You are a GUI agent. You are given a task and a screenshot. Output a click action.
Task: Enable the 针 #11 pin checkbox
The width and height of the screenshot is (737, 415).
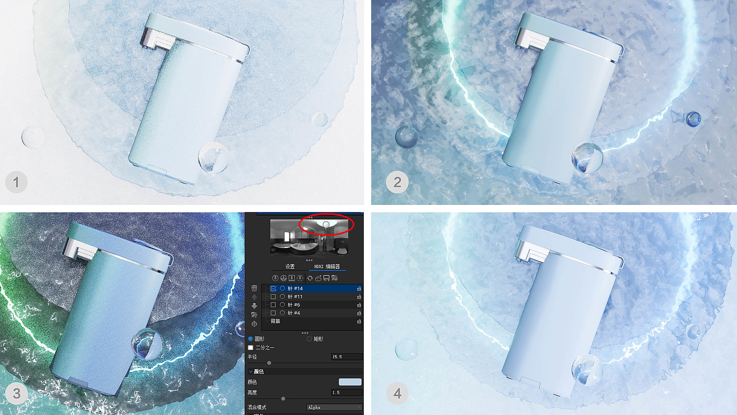(x=273, y=297)
